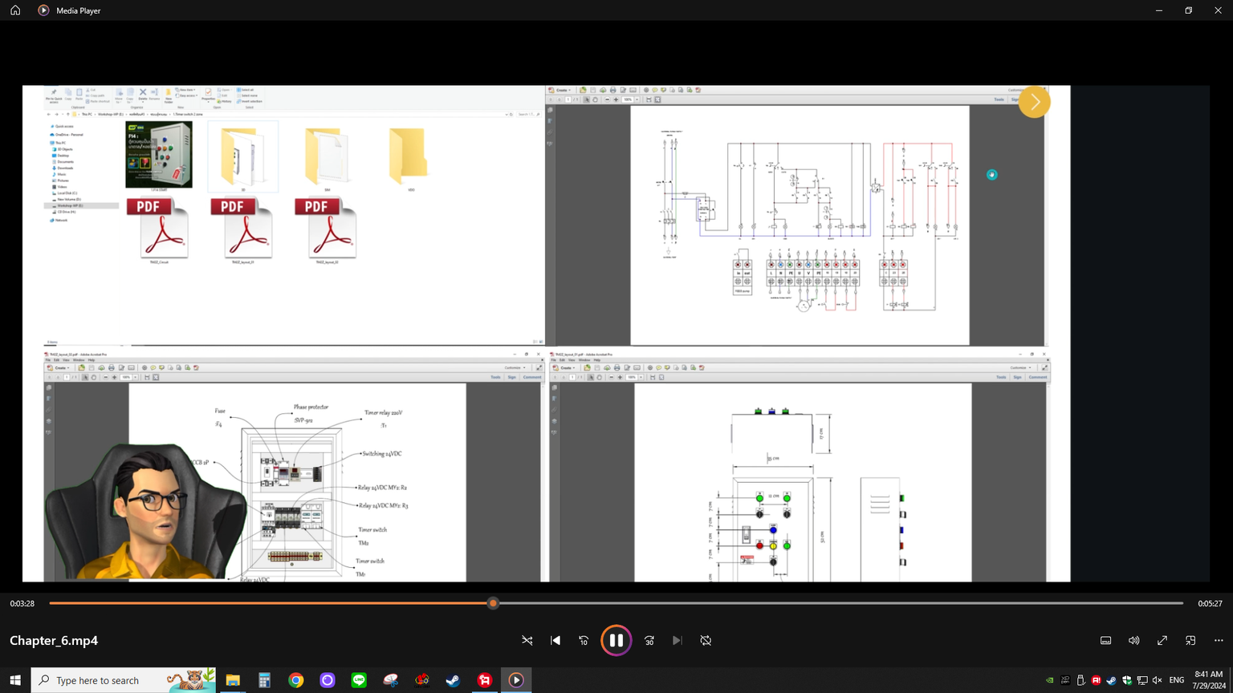This screenshot has height=693, width=1233.
Task: Skip back 10 seconds
Action: pyautogui.click(x=584, y=640)
